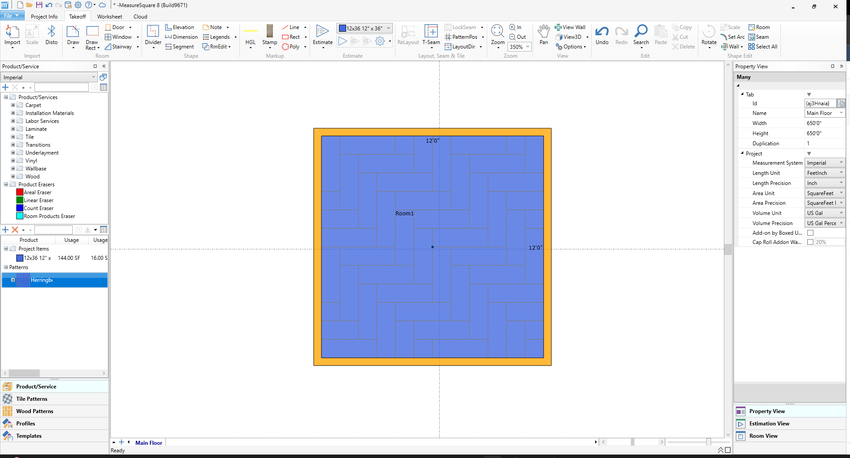
Task: Select the Stamp markup tool
Action: pyautogui.click(x=269, y=35)
